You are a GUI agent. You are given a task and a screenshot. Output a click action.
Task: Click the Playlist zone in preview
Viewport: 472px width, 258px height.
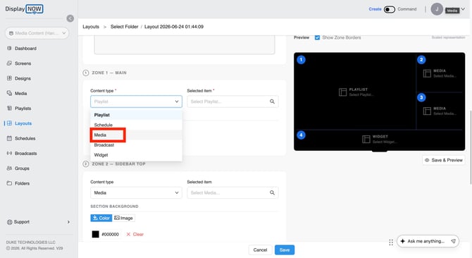(355, 92)
